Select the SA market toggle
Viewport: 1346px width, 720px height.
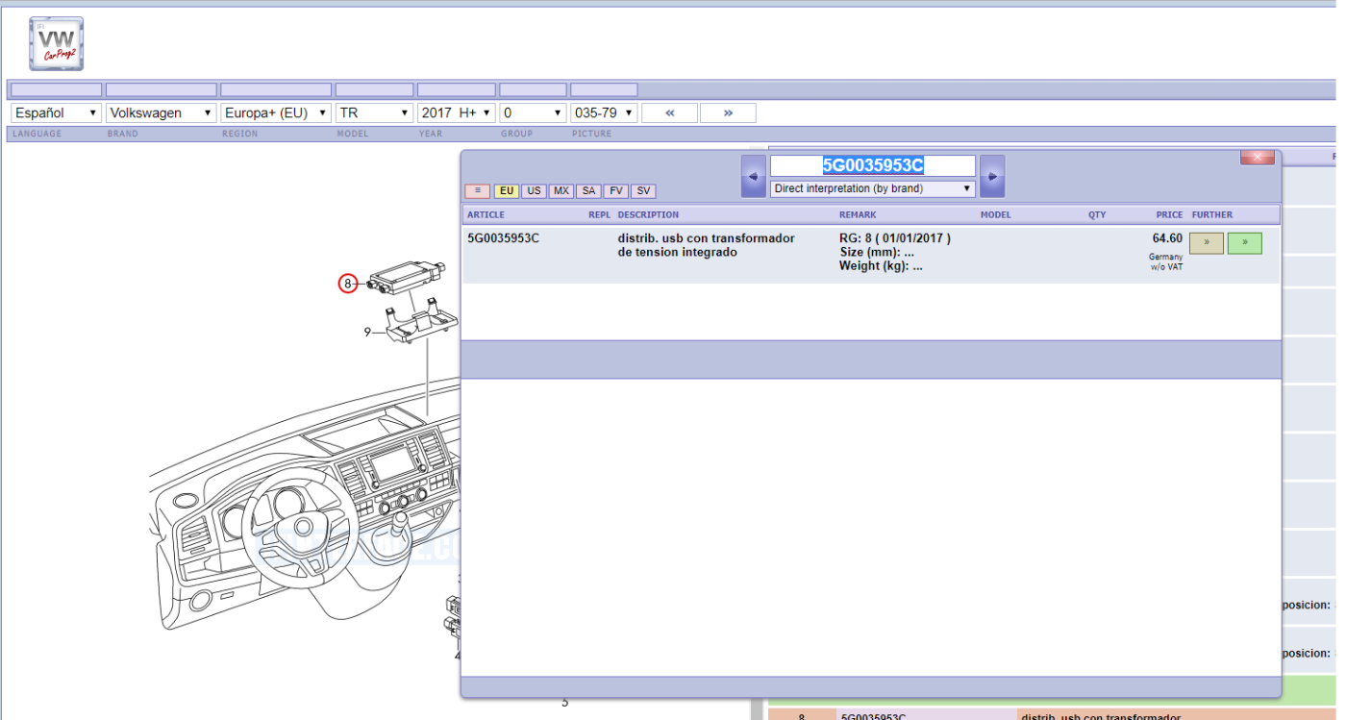(x=588, y=191)
